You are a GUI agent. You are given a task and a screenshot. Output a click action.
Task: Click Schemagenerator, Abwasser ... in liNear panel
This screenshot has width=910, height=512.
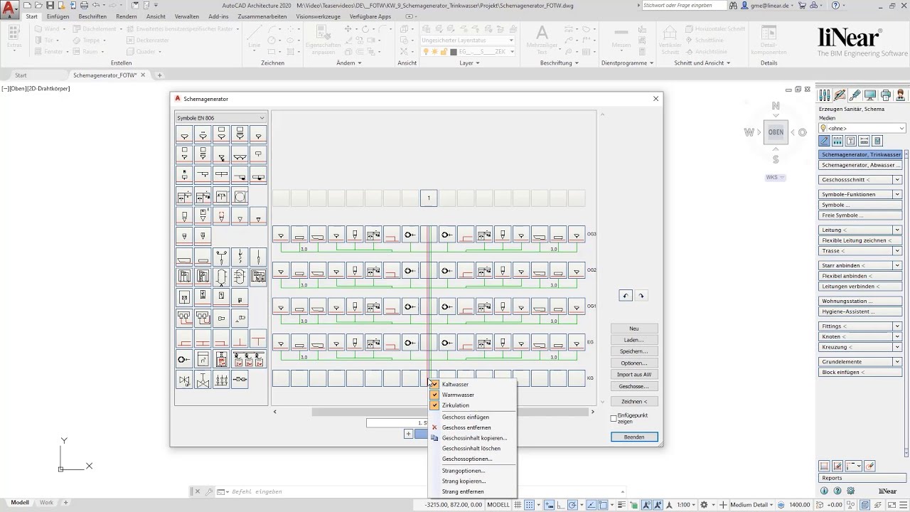point(861,165)
